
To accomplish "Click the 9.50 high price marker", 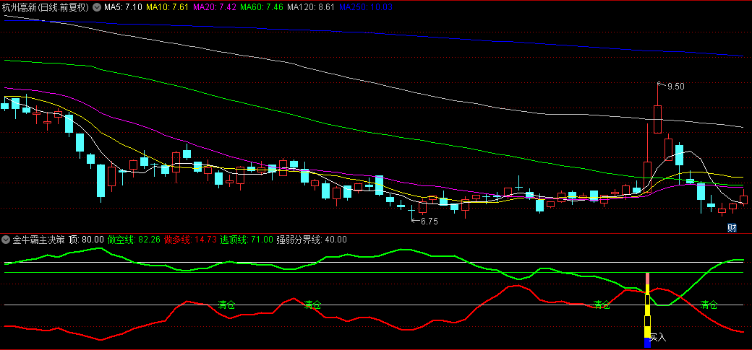I will click(676, 87).
